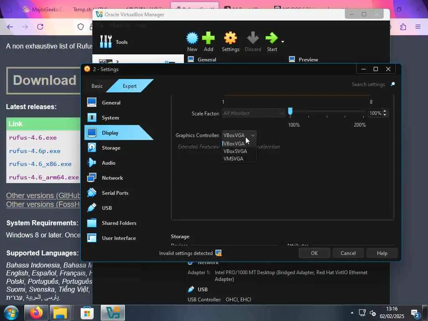Select Display category in settings sidebar
The width and height of the screenshot is (428, 321).
coord(110,132)
